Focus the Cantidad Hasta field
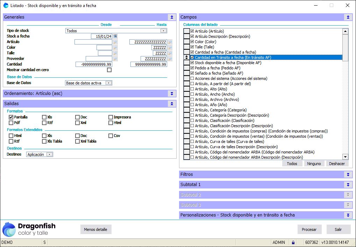356x247 pixels. point(149,64)
